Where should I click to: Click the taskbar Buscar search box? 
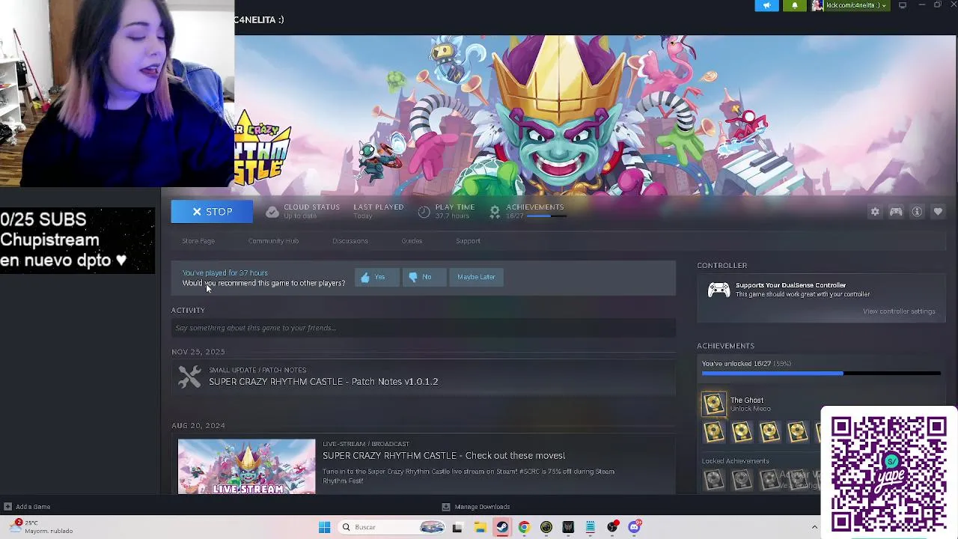click(392, 527)
